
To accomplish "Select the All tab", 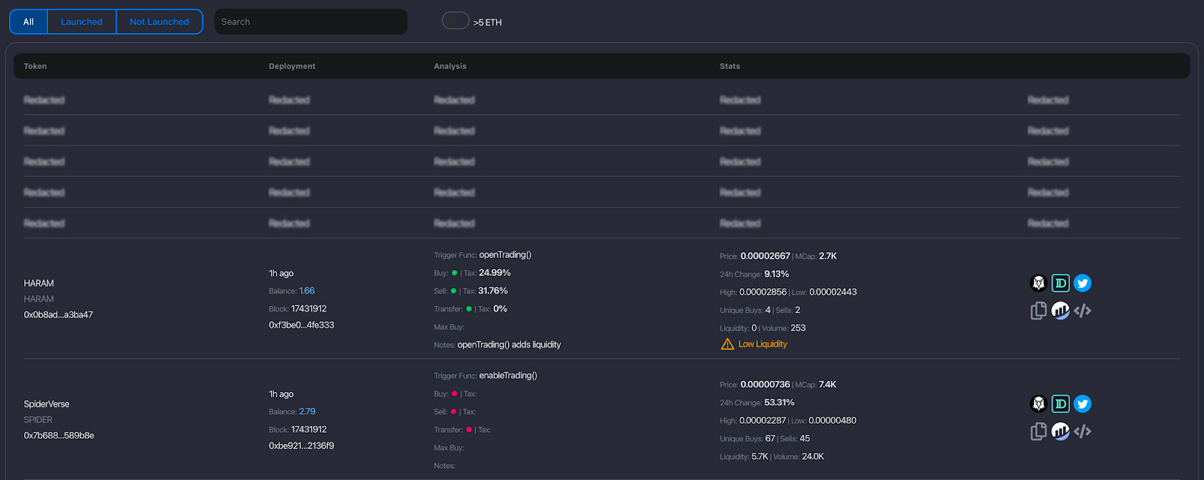I will tap(29, 22).
